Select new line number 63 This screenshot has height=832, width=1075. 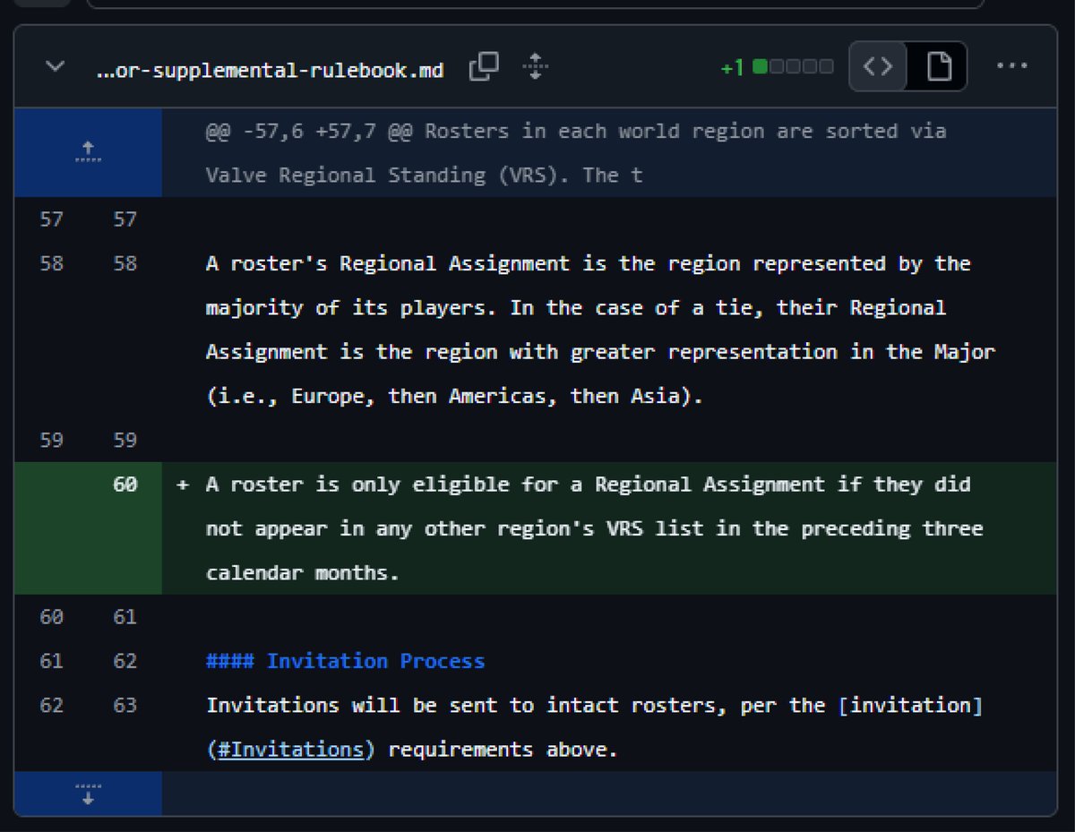(x=125, y=706)
